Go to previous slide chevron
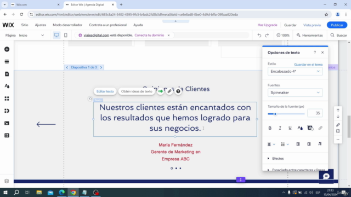This screenshot has height=197, width=351. tap(67, 67)
